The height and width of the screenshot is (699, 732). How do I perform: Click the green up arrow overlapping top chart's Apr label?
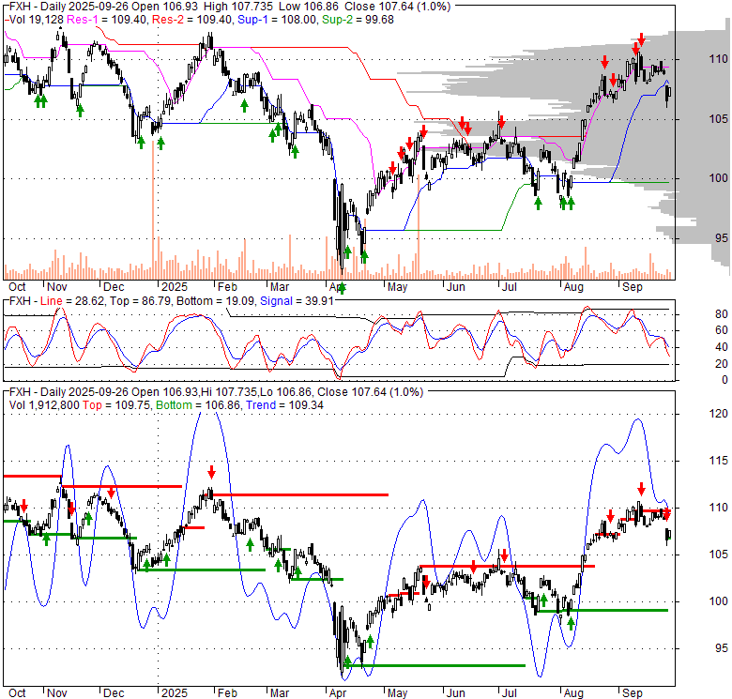coord(343,288)
